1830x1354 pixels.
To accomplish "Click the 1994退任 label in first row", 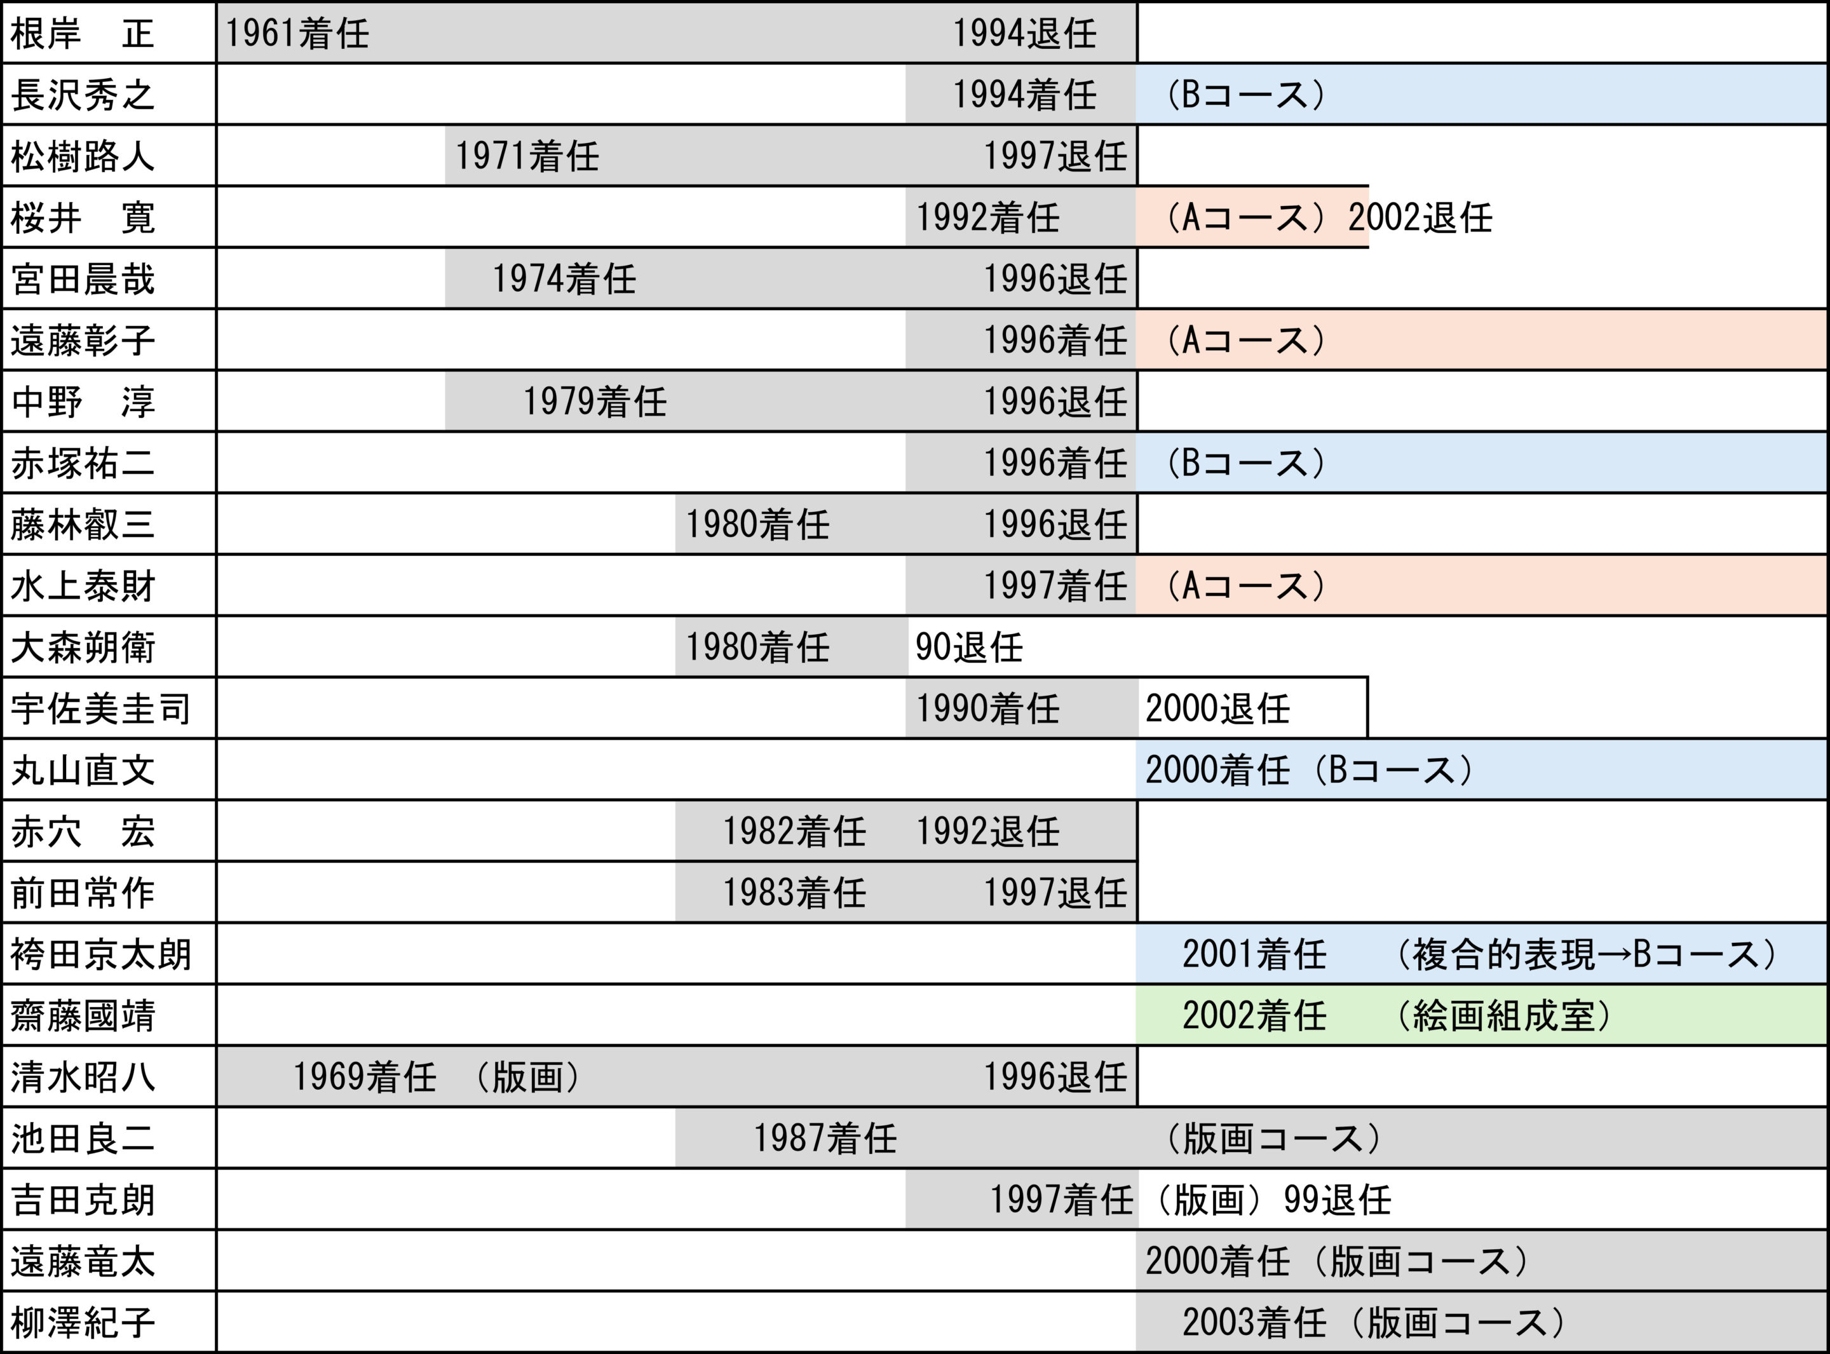I will click(x=1024, y=34).
